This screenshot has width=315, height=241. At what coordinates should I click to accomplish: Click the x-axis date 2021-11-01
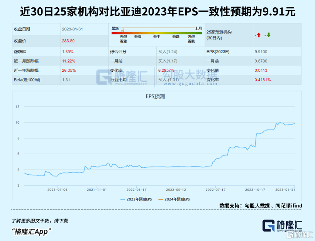pyautogui.click(x=97, y=190)
